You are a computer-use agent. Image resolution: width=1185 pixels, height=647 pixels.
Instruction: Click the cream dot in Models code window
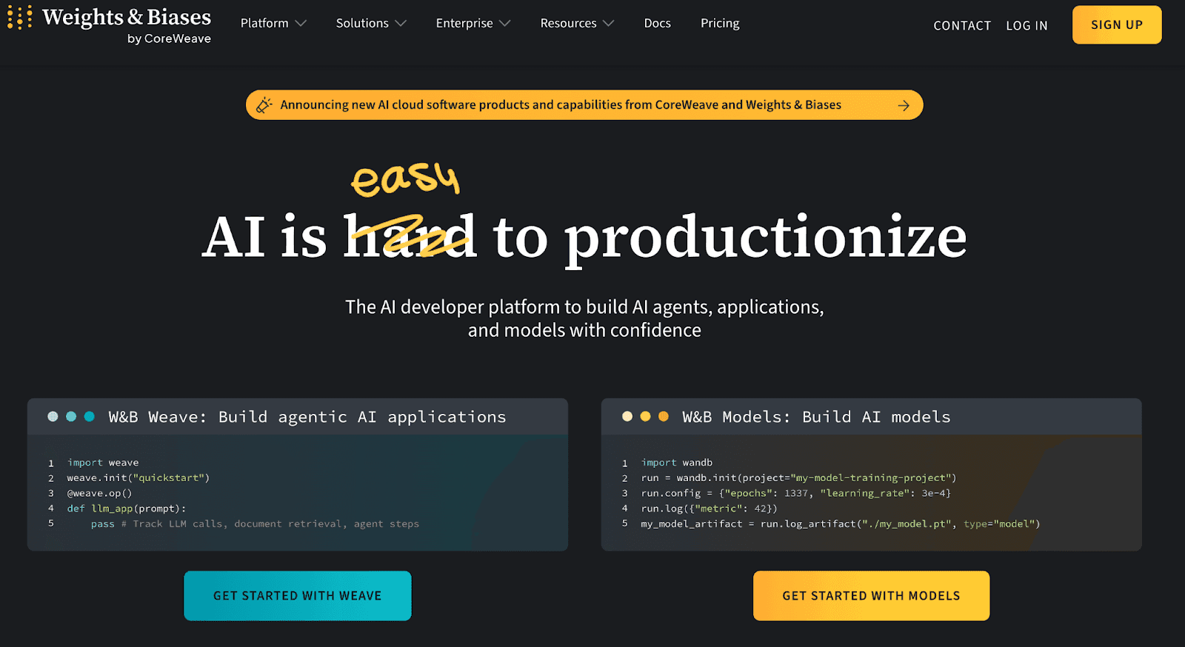[627, 417]
